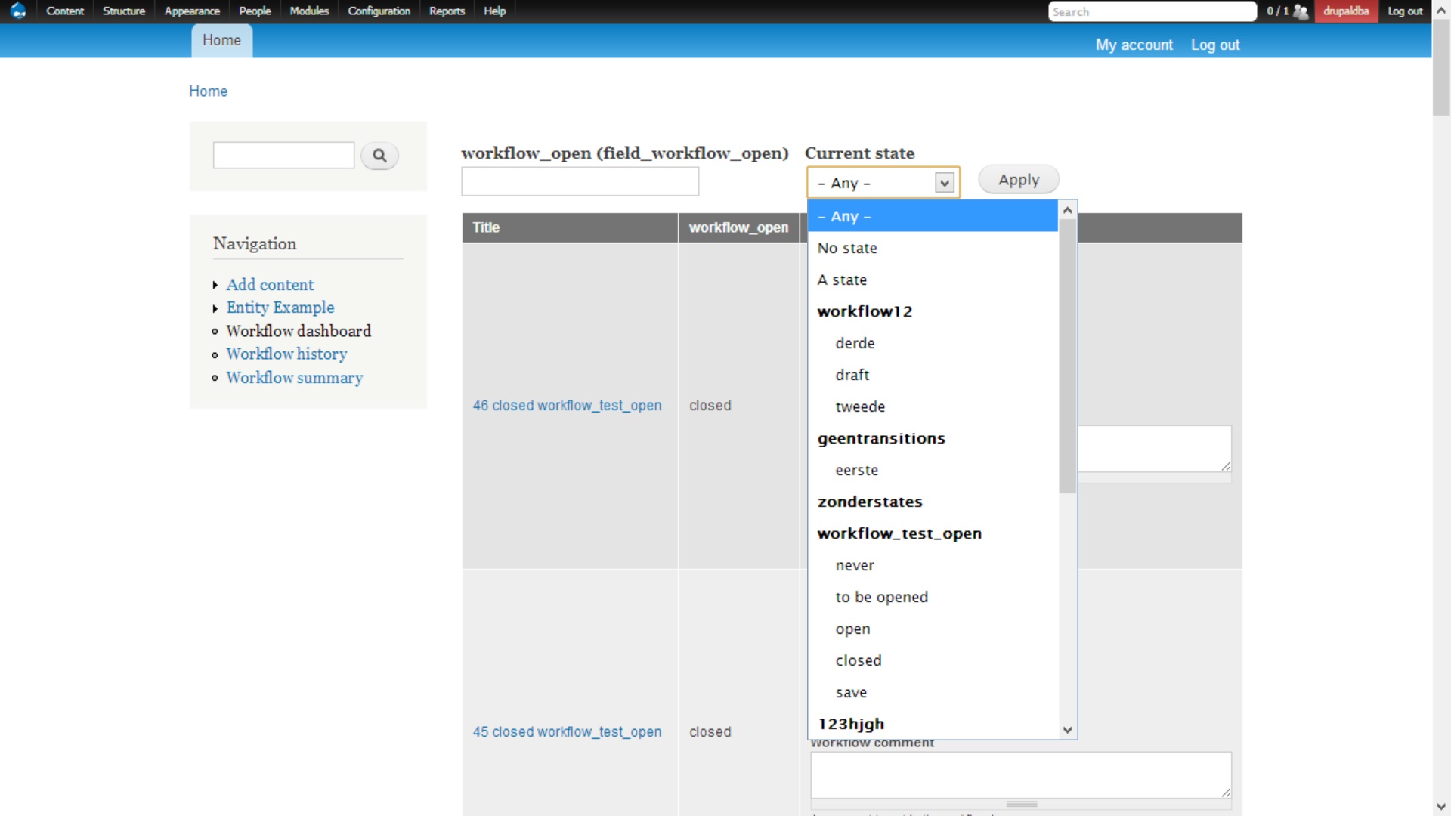Select the "draft" state under workflow12
Screen dimensions: 1451x816
pos(852,374)
